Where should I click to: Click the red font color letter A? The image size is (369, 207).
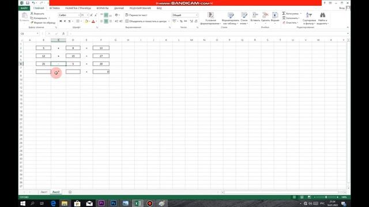(x=93, y=21)
